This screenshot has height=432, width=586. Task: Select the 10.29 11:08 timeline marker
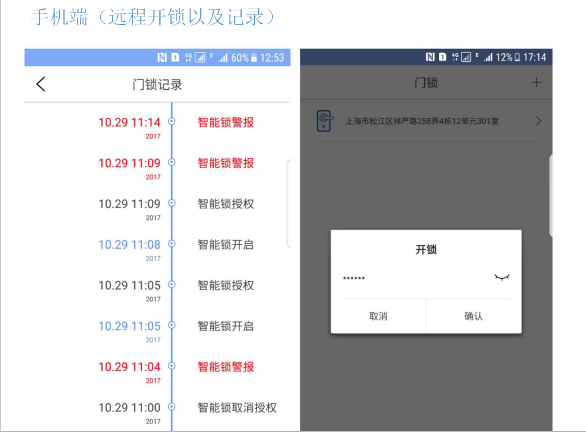pyautogui.click(x=172, y=244)
